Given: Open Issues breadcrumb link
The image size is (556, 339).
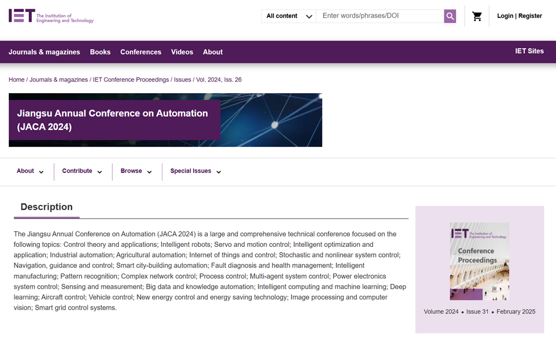Looking at the screenshot, I should 182,80.
